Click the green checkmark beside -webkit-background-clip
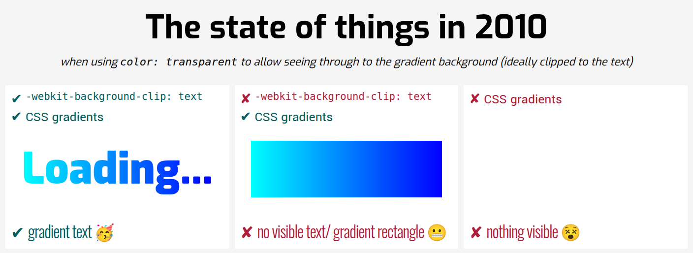The height and width of the screenshot is (253, 693). pyautogui.click(x=17, y=98)
